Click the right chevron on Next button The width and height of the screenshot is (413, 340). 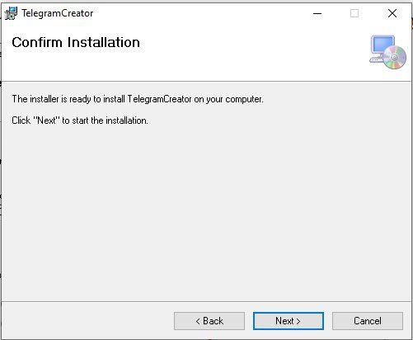tap(298, 321)
